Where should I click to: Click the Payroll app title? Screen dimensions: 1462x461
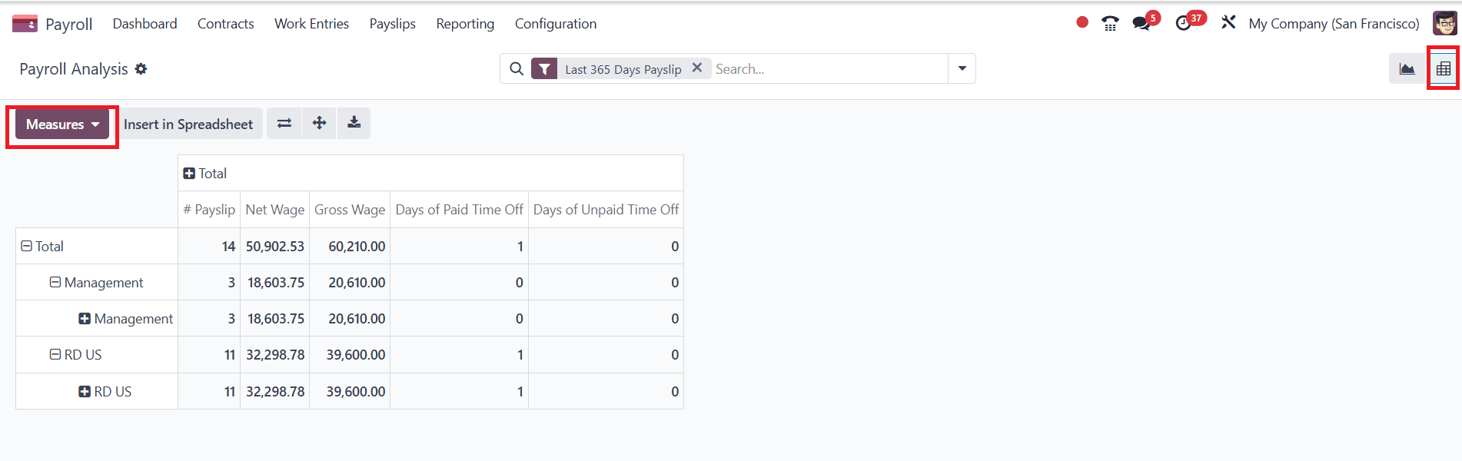coord(68,24)
